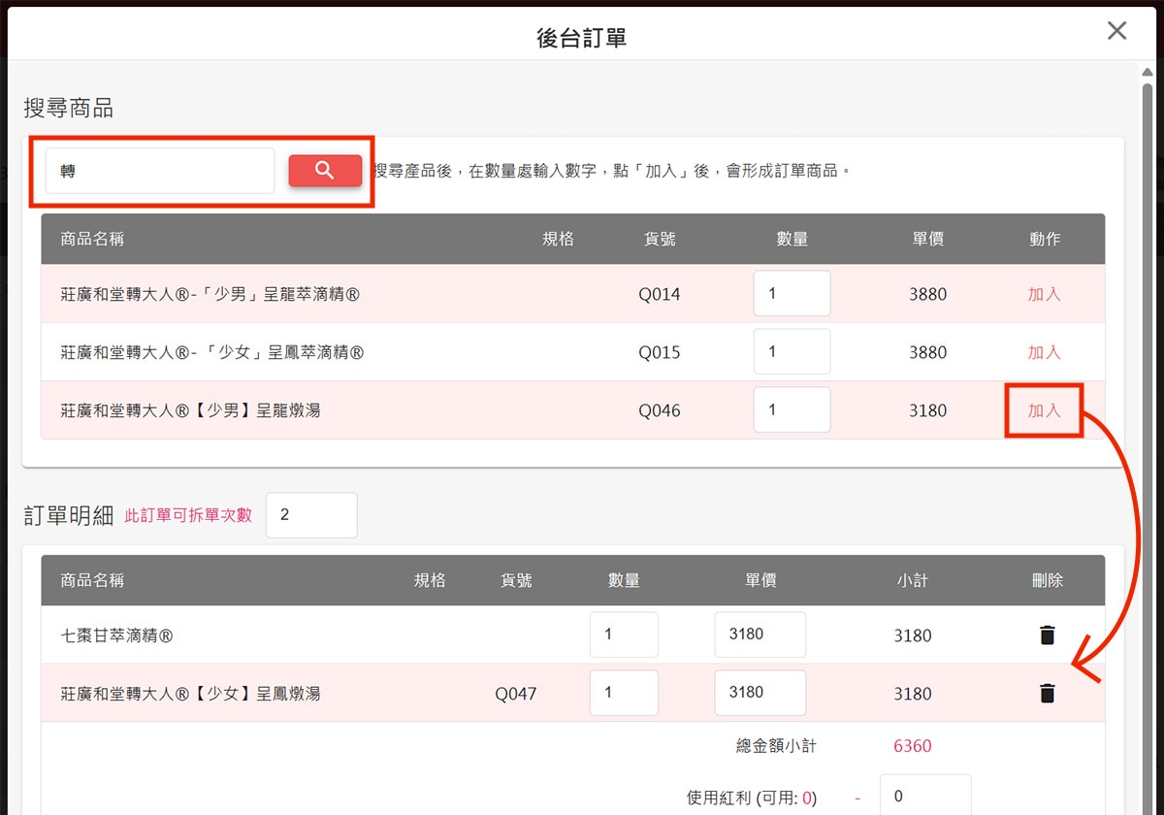Delete 七棗甘萃滴精 with its trash icon
Screen dimensions: 1164x815
tap(1049, 636)
